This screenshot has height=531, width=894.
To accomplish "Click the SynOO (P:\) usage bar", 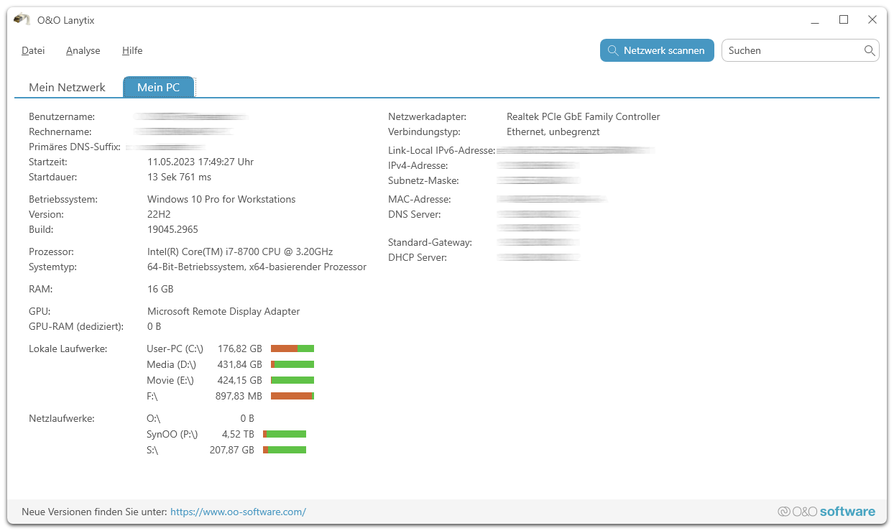I will coord(285,434).
